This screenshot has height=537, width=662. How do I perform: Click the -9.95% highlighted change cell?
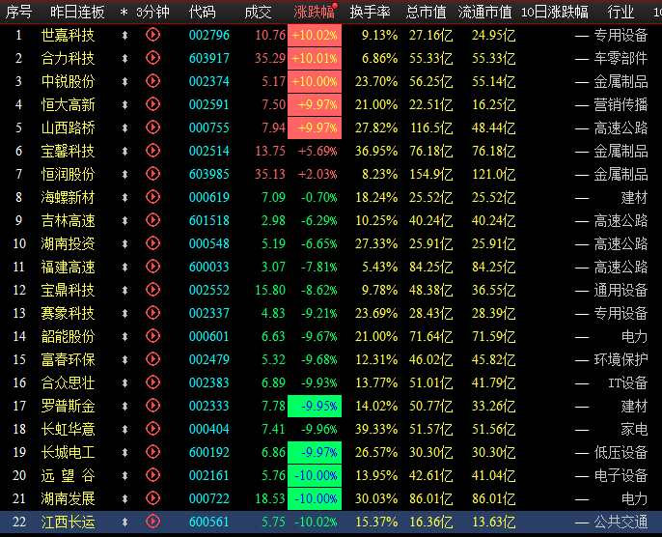(x=315, y=406)
